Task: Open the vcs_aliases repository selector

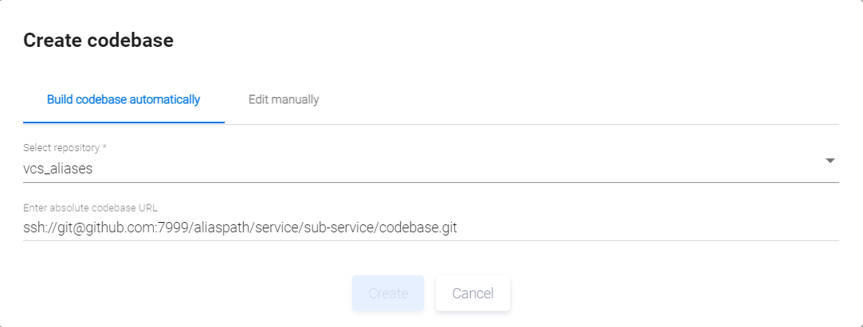Action: point(59,168)
